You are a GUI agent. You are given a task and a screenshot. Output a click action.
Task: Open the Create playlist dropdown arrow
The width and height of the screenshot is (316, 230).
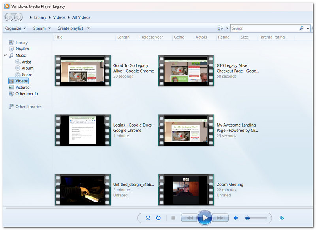tap(88, 28)
